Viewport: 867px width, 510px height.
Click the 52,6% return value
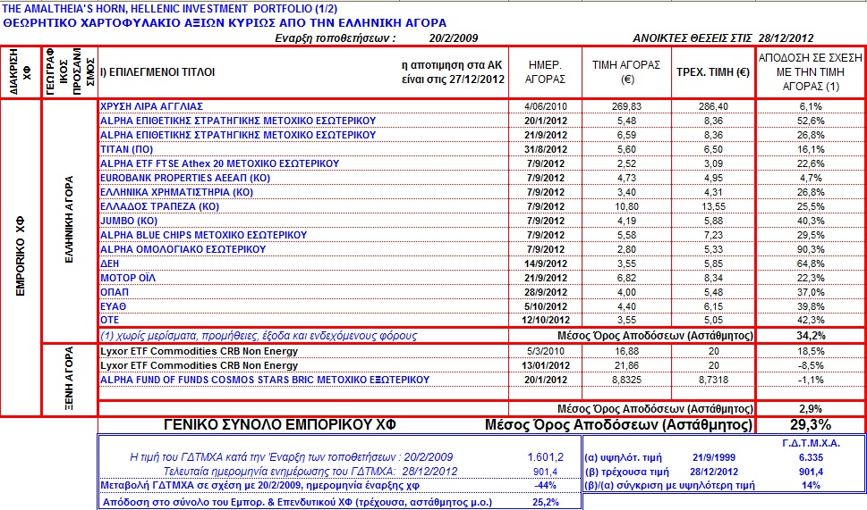tap(811, 121)
